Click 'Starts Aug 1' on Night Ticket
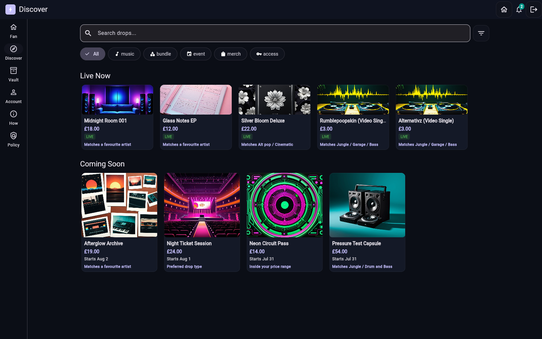542x339 pixels. click(179, 259)
